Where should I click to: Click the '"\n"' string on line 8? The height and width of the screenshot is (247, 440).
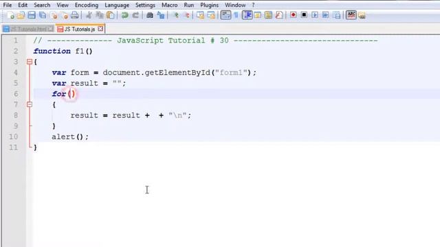177,115
